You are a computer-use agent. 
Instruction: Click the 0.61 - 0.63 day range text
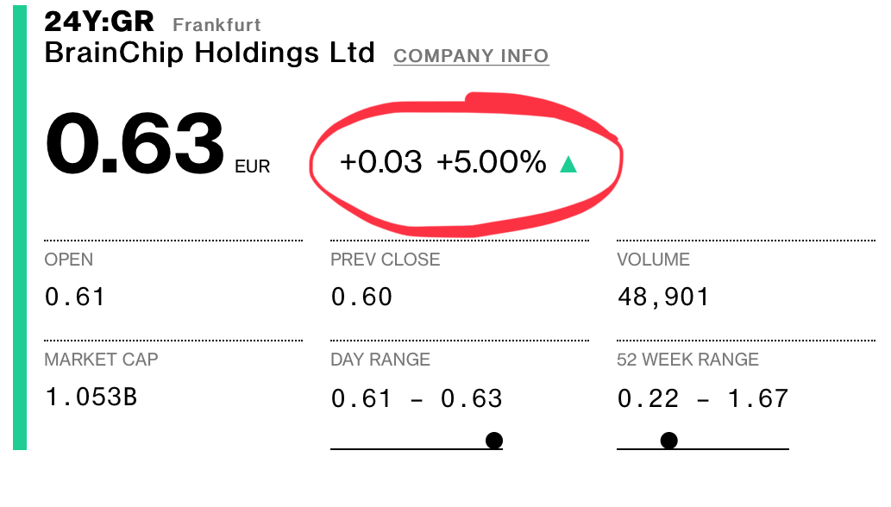pyautogui.click(x=417, y=398)
